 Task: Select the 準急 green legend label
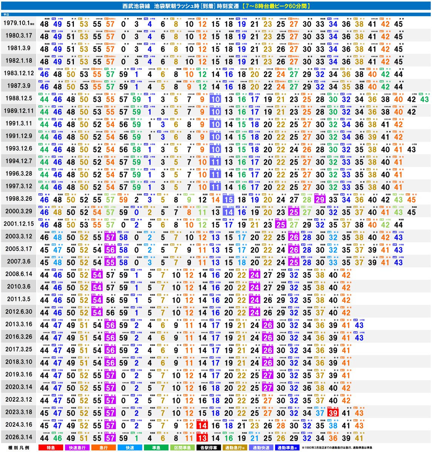[x=156, y=448]
